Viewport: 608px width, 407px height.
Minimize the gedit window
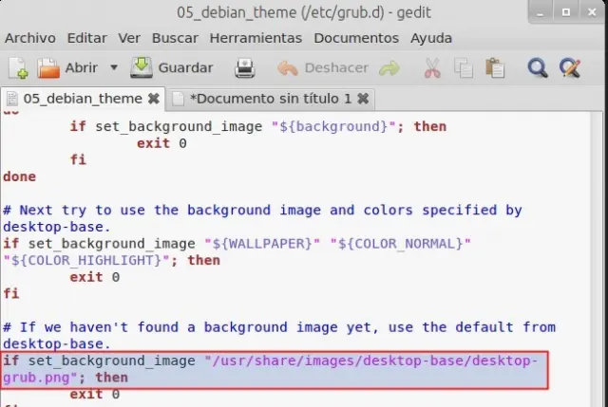tap(541, 12)
